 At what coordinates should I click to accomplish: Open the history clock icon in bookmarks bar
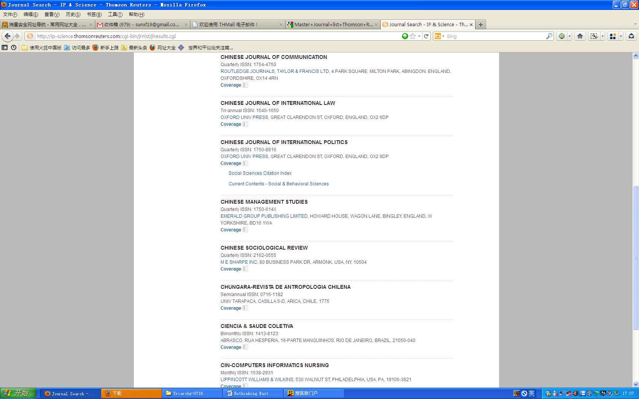pyautogui.click(x=14, y=47)
